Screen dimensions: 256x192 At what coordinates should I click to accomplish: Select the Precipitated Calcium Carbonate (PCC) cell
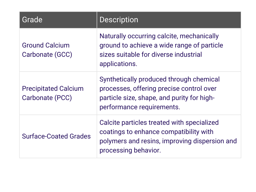52,93
